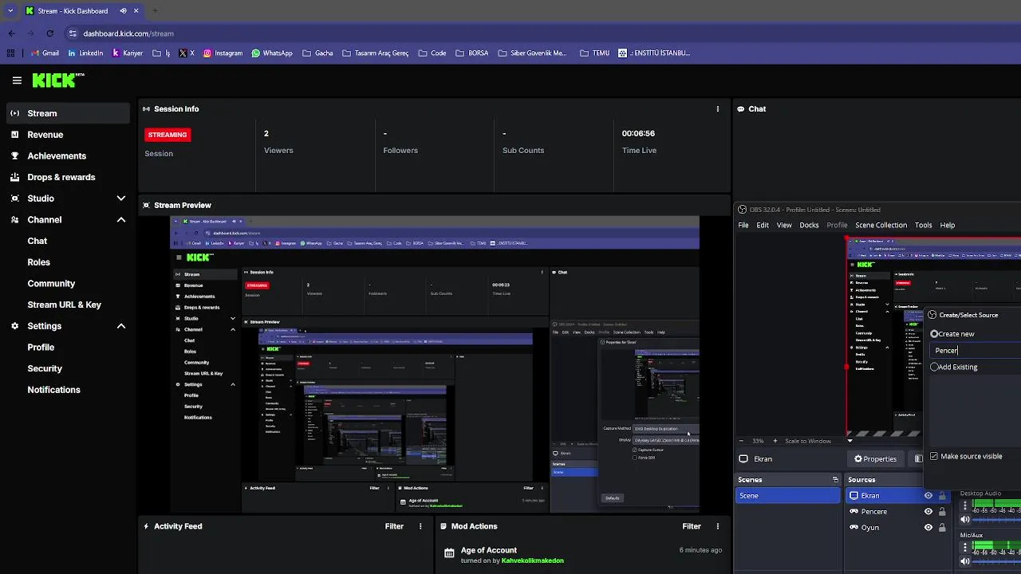Expand the Studio section chevron
The height and width of the screenshot is (574, 1021).
click(121, 199)
